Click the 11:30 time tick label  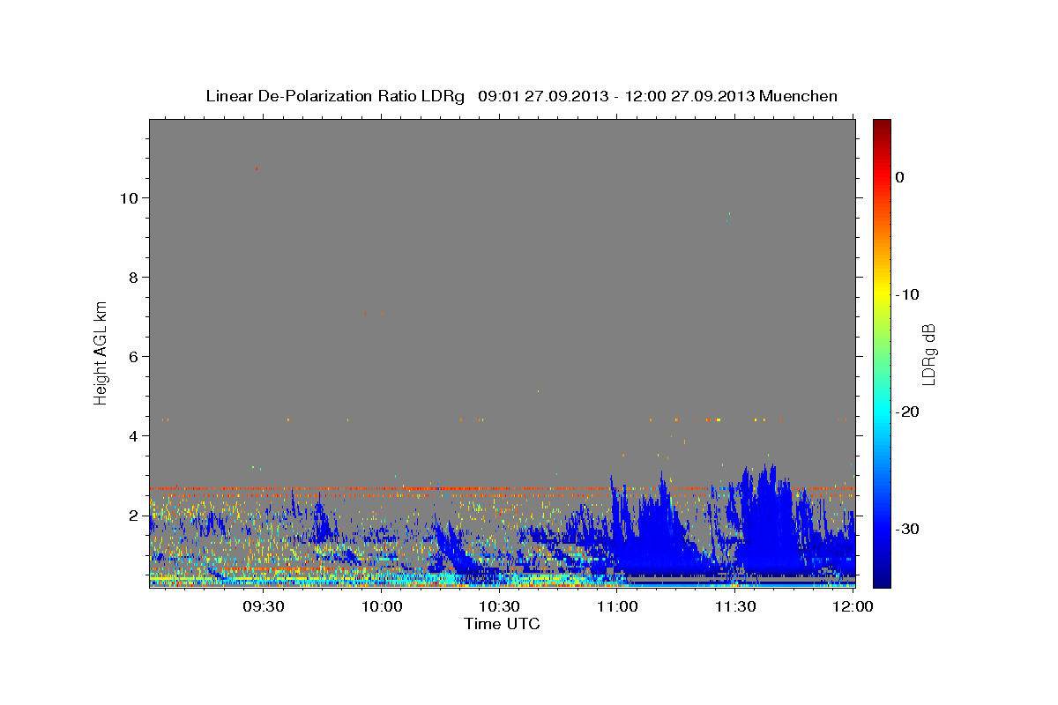click(x=734, y=607)
